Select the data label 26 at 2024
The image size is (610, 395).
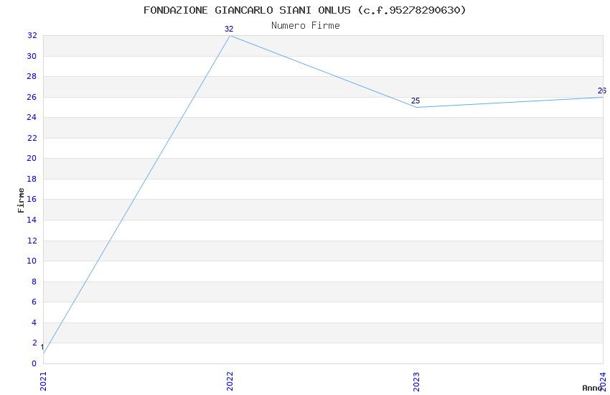pos(602,90)
